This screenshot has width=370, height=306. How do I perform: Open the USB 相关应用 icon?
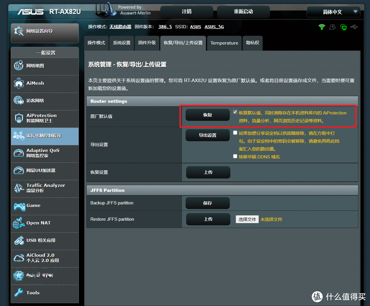[19, 240]
